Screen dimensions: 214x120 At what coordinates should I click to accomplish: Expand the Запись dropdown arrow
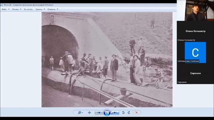tap(44, 9)
